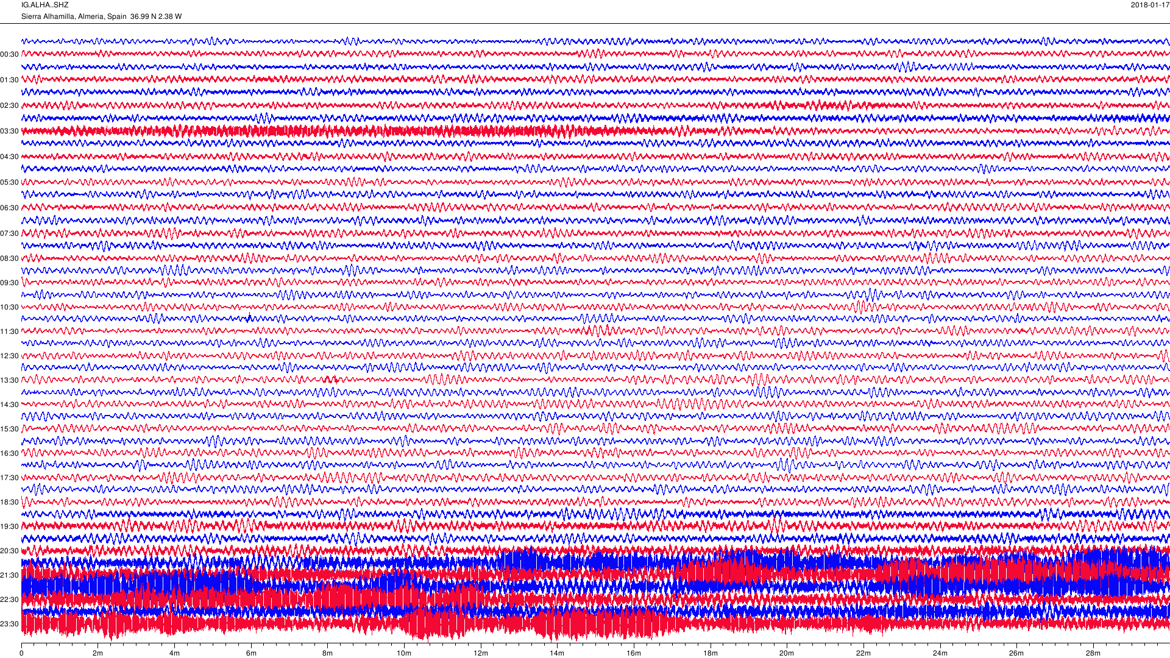Click the 20m axis tick label
Viewport: 1170px width, 658px height.
(787, 653)
